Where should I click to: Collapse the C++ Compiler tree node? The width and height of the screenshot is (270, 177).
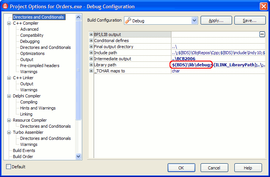point(9,23)
